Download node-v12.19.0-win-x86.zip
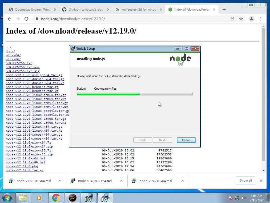This screenshot has height=203, width=270. (x=29, y=154)
